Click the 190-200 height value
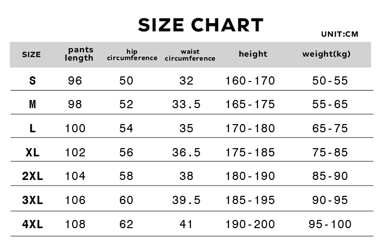 point(250,224)
